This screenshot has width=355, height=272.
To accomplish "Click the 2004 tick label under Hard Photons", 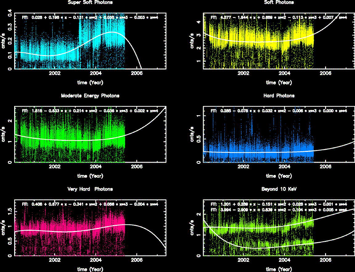I will pos(284,167).
